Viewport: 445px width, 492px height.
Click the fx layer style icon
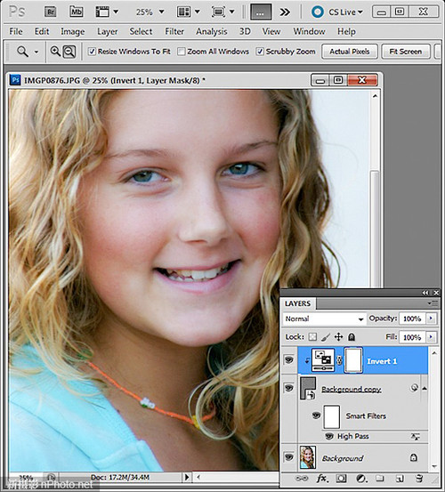pos(322,479)
